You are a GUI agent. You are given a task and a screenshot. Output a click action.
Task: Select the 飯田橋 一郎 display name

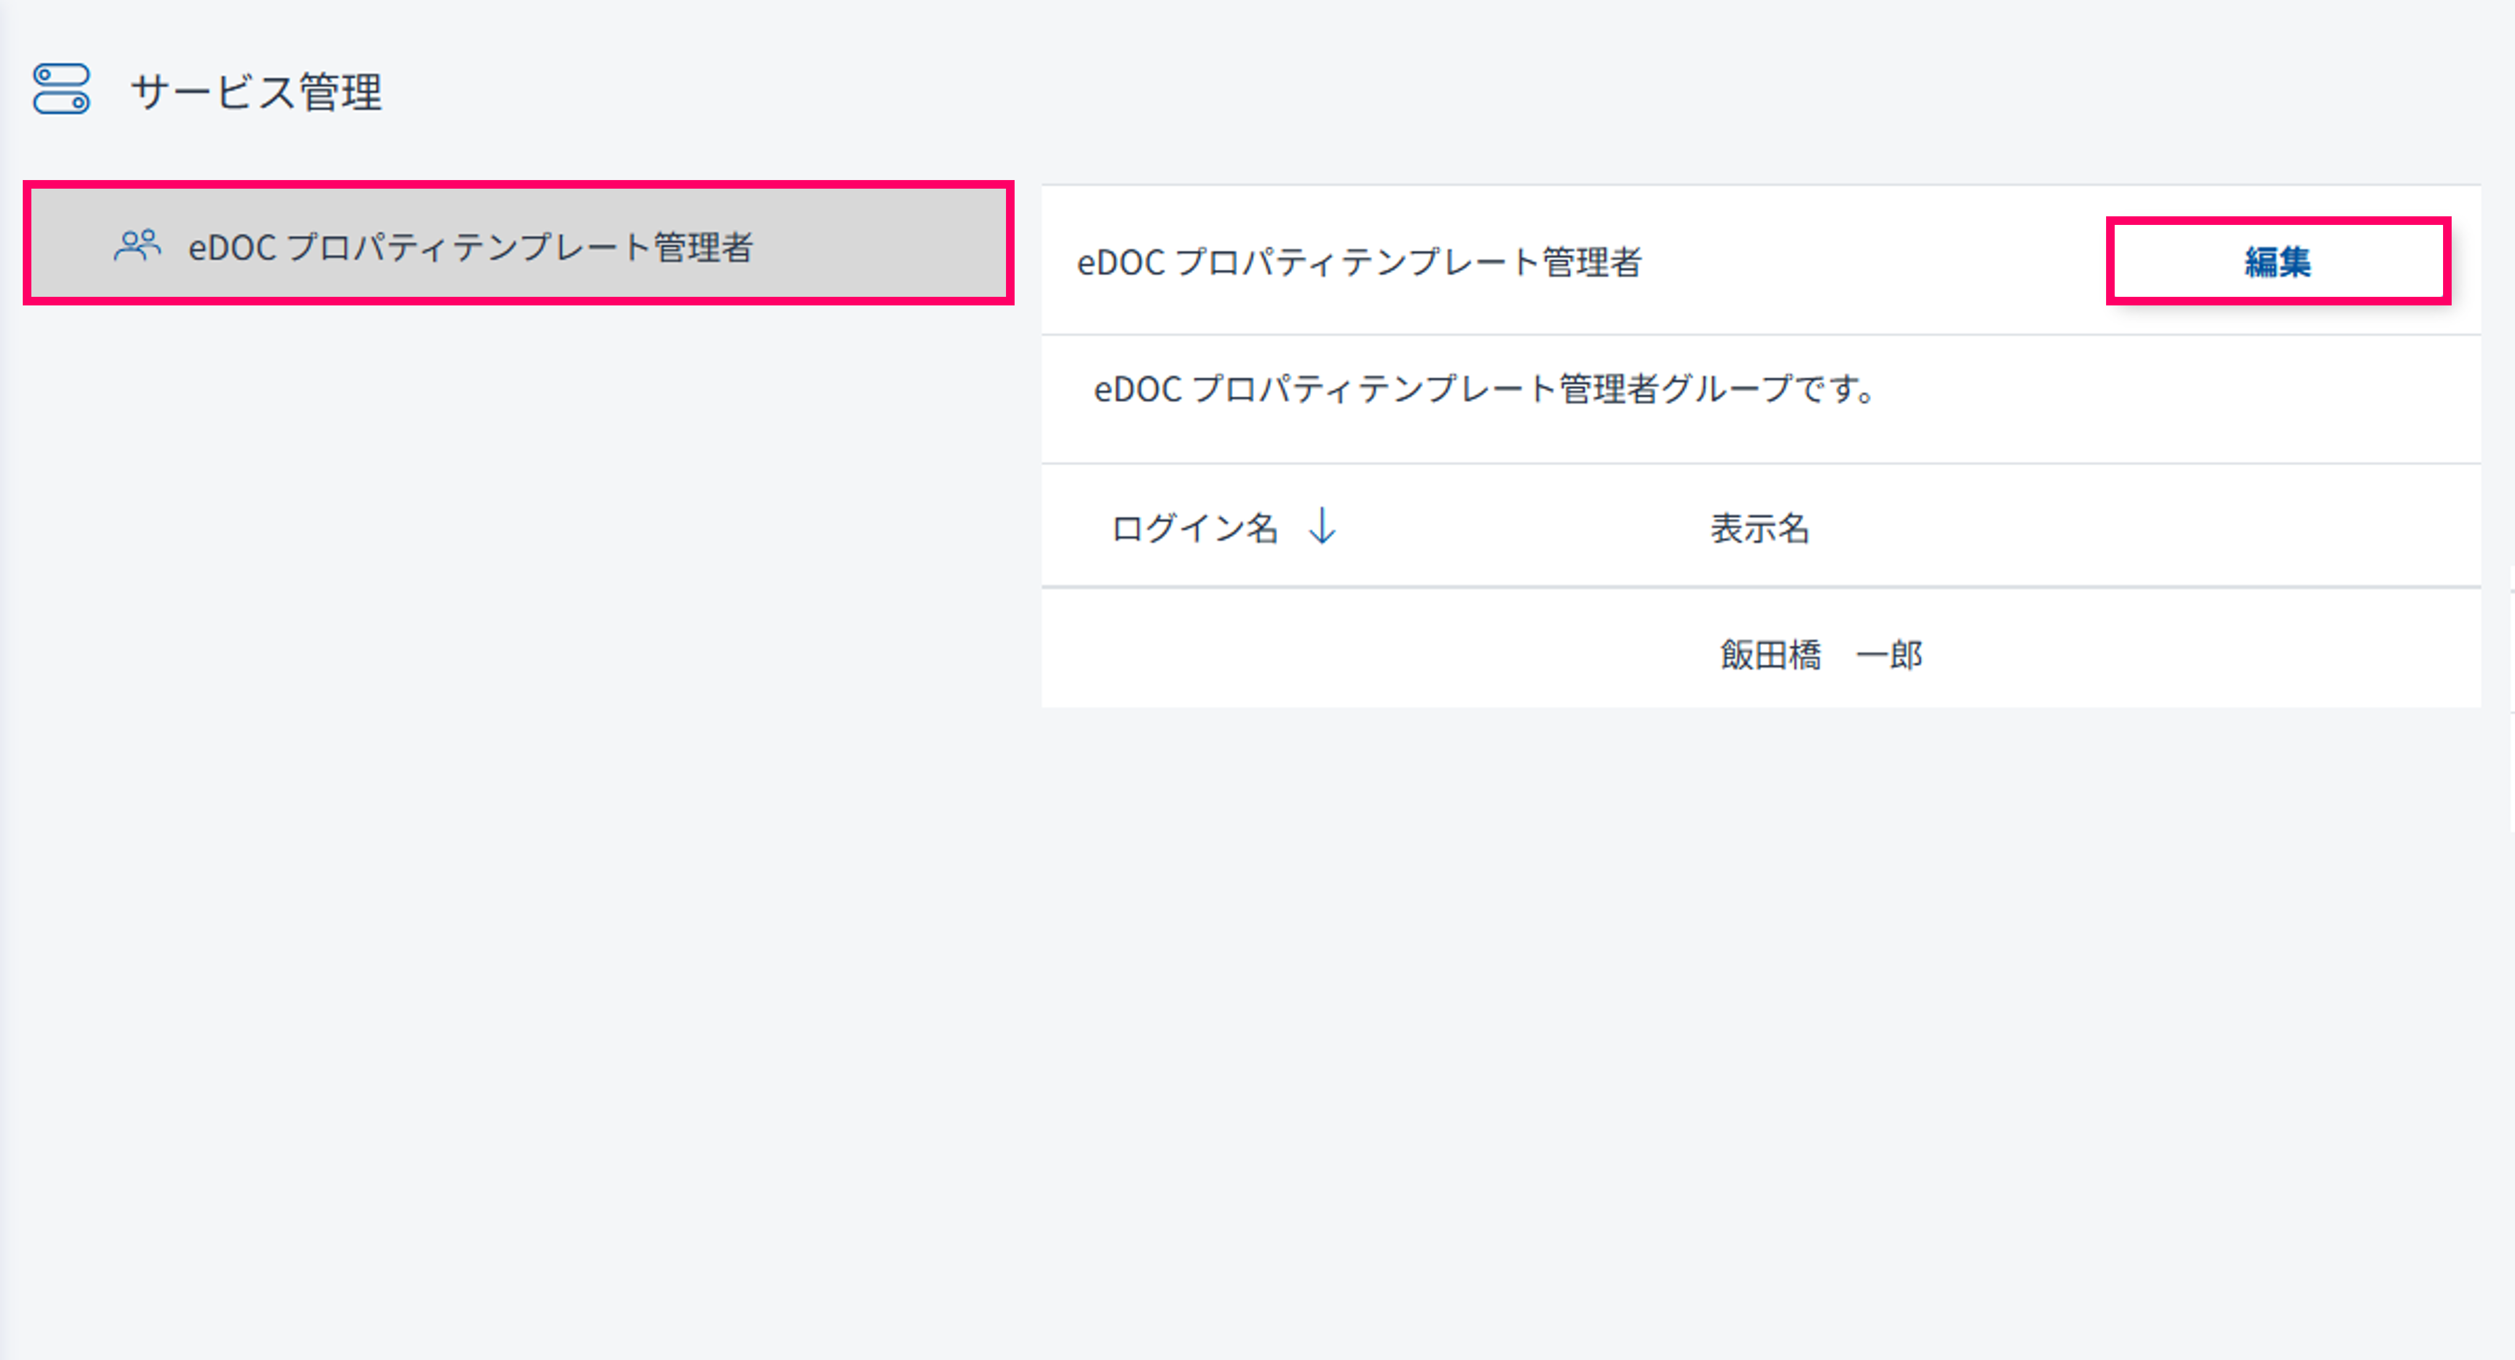1821,654
